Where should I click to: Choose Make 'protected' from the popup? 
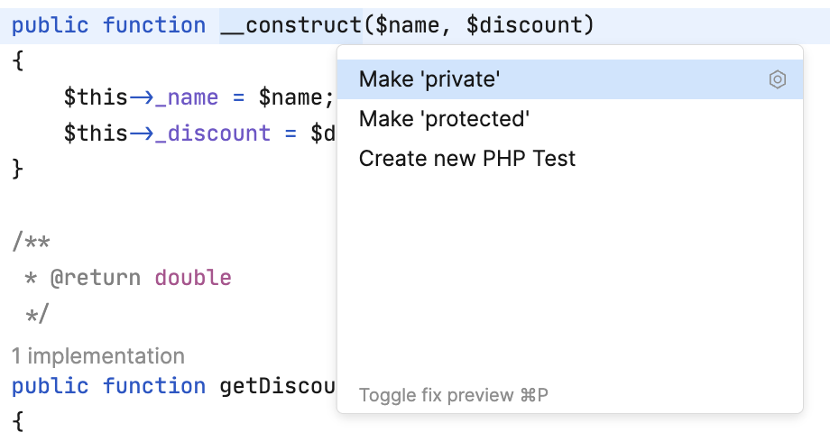point(444,119)
